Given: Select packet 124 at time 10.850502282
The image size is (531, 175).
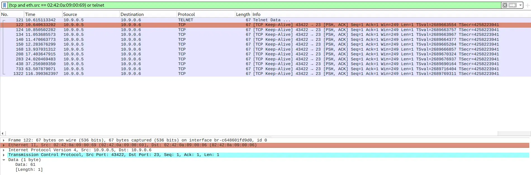Looking at the screenshot, I should coord(265,30).
